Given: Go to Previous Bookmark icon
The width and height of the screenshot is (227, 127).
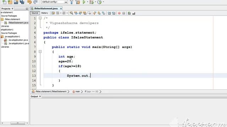Looking at the screenshot, I should click(95, 13).
